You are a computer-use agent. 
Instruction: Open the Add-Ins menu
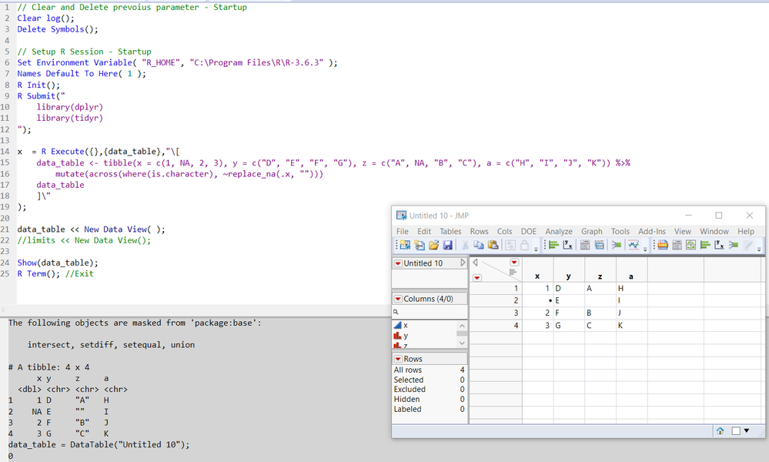[x=651, y=231]
